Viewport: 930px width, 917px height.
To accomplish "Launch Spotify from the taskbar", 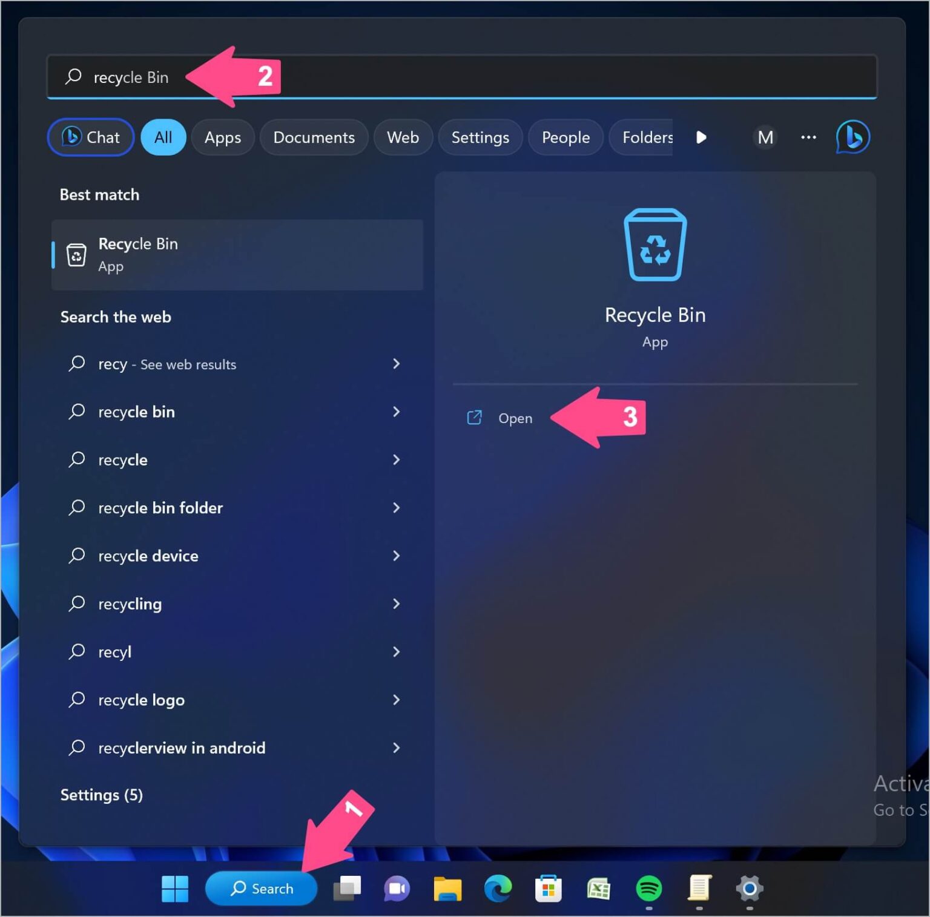I will point(648,889).
